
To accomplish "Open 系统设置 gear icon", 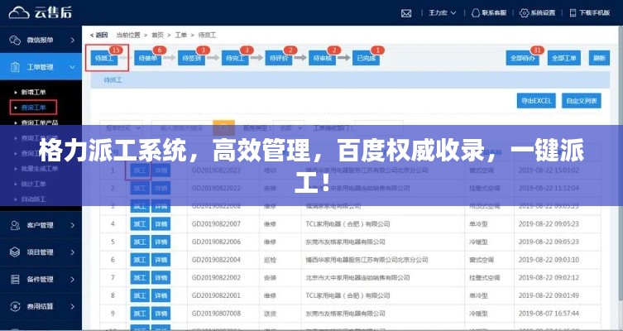I will 524,12.
